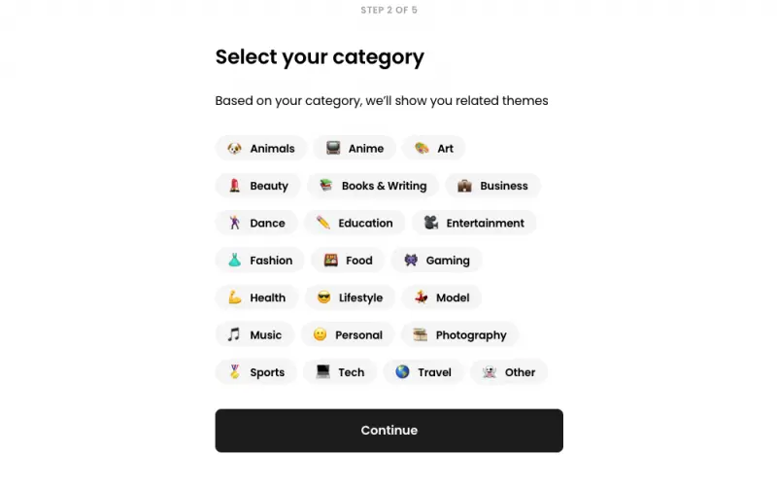Select the Art category chip
This screenshot has width=777, height=489.
[x=434, y=149]
